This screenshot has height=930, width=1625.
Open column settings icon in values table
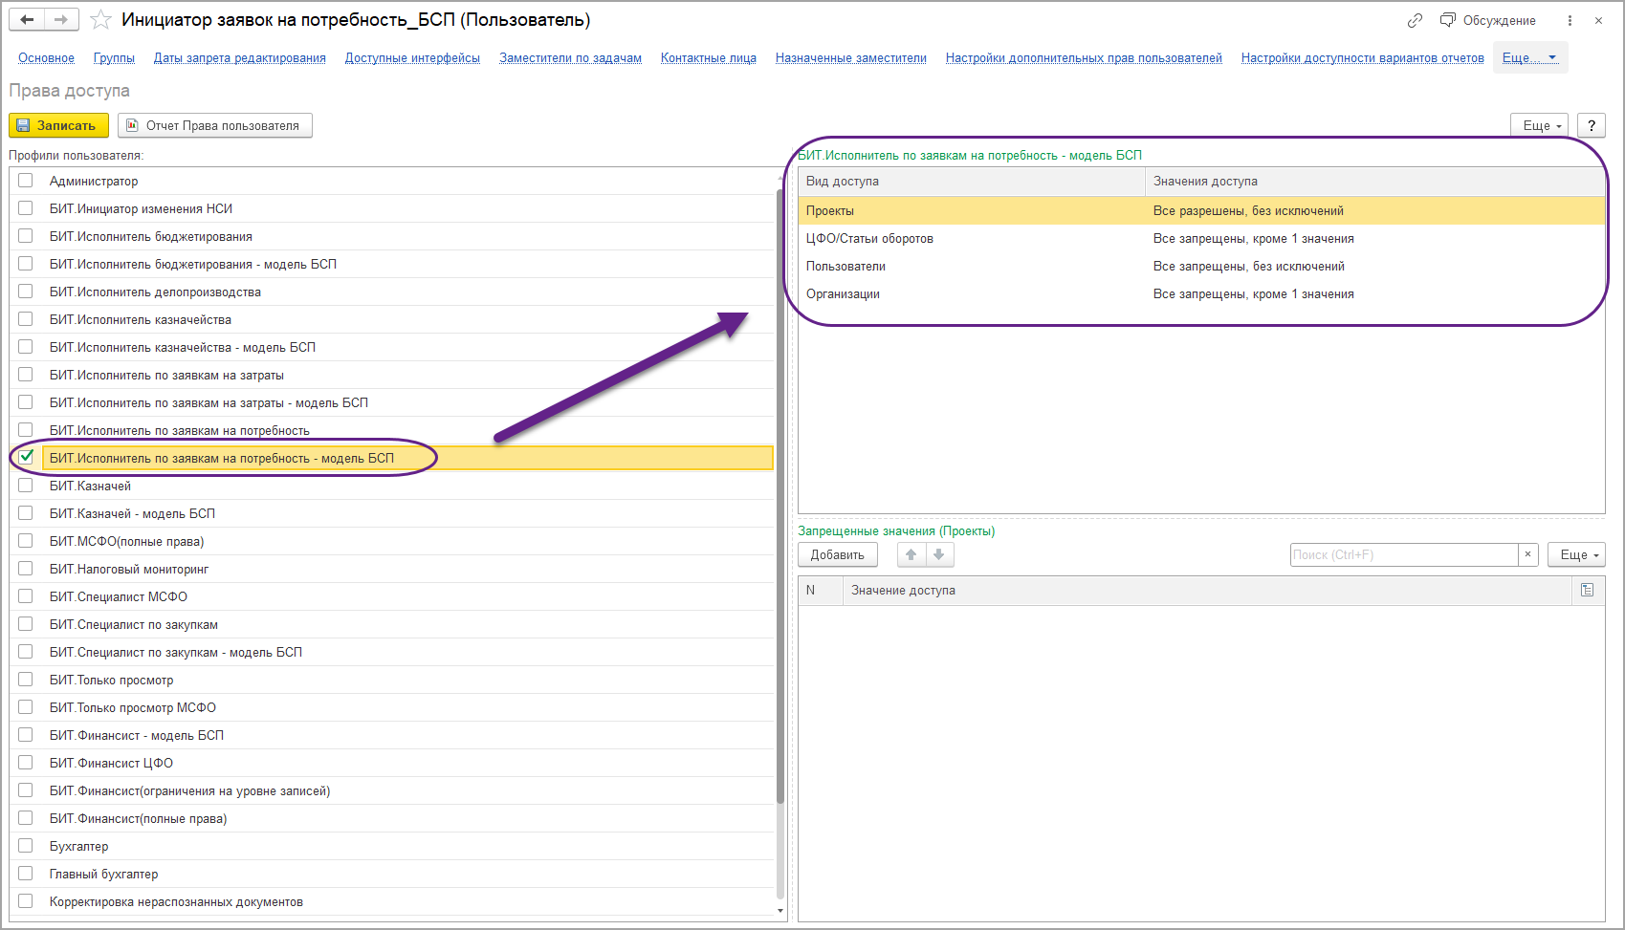[x=1587, y=591]
